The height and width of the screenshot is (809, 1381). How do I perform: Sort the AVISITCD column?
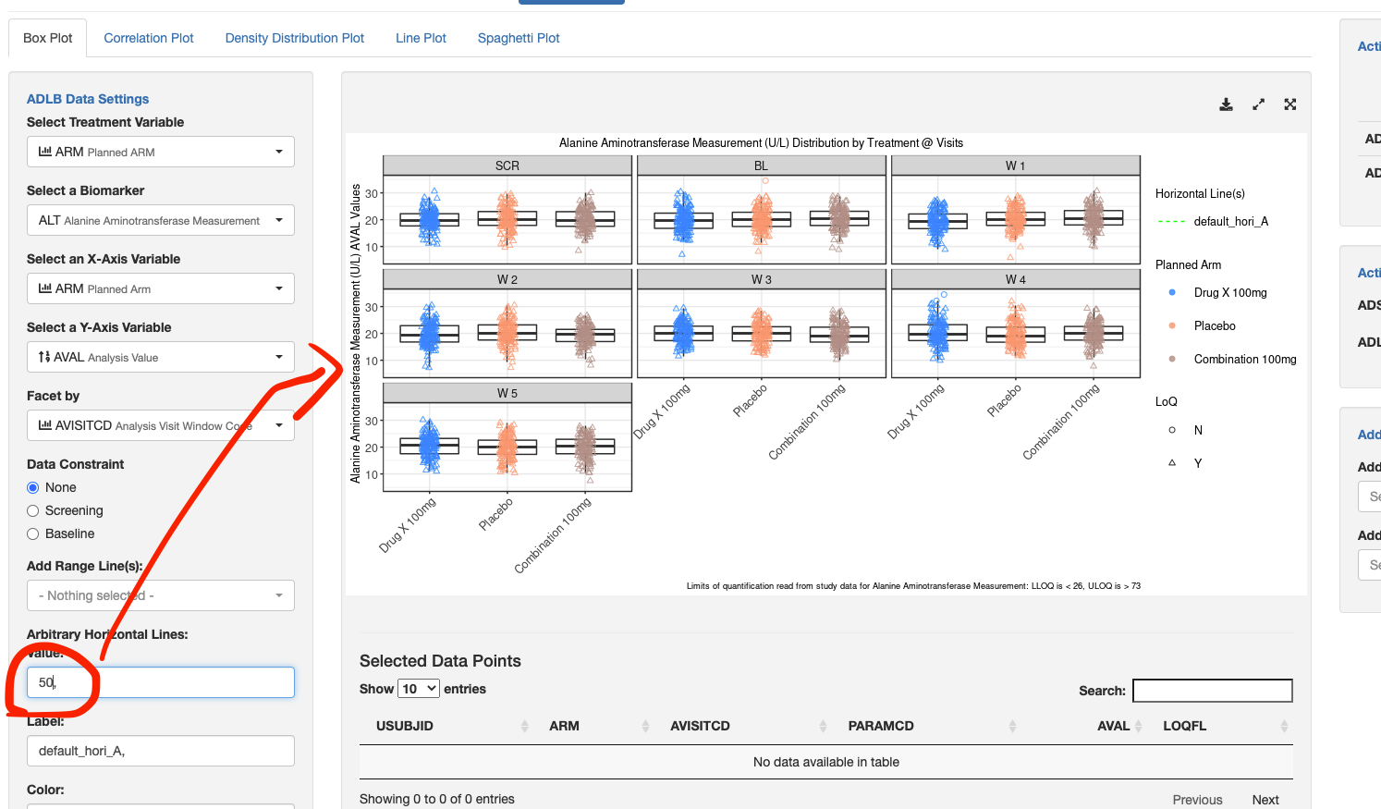700,726
